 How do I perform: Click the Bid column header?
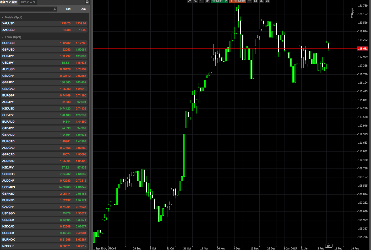68,9
